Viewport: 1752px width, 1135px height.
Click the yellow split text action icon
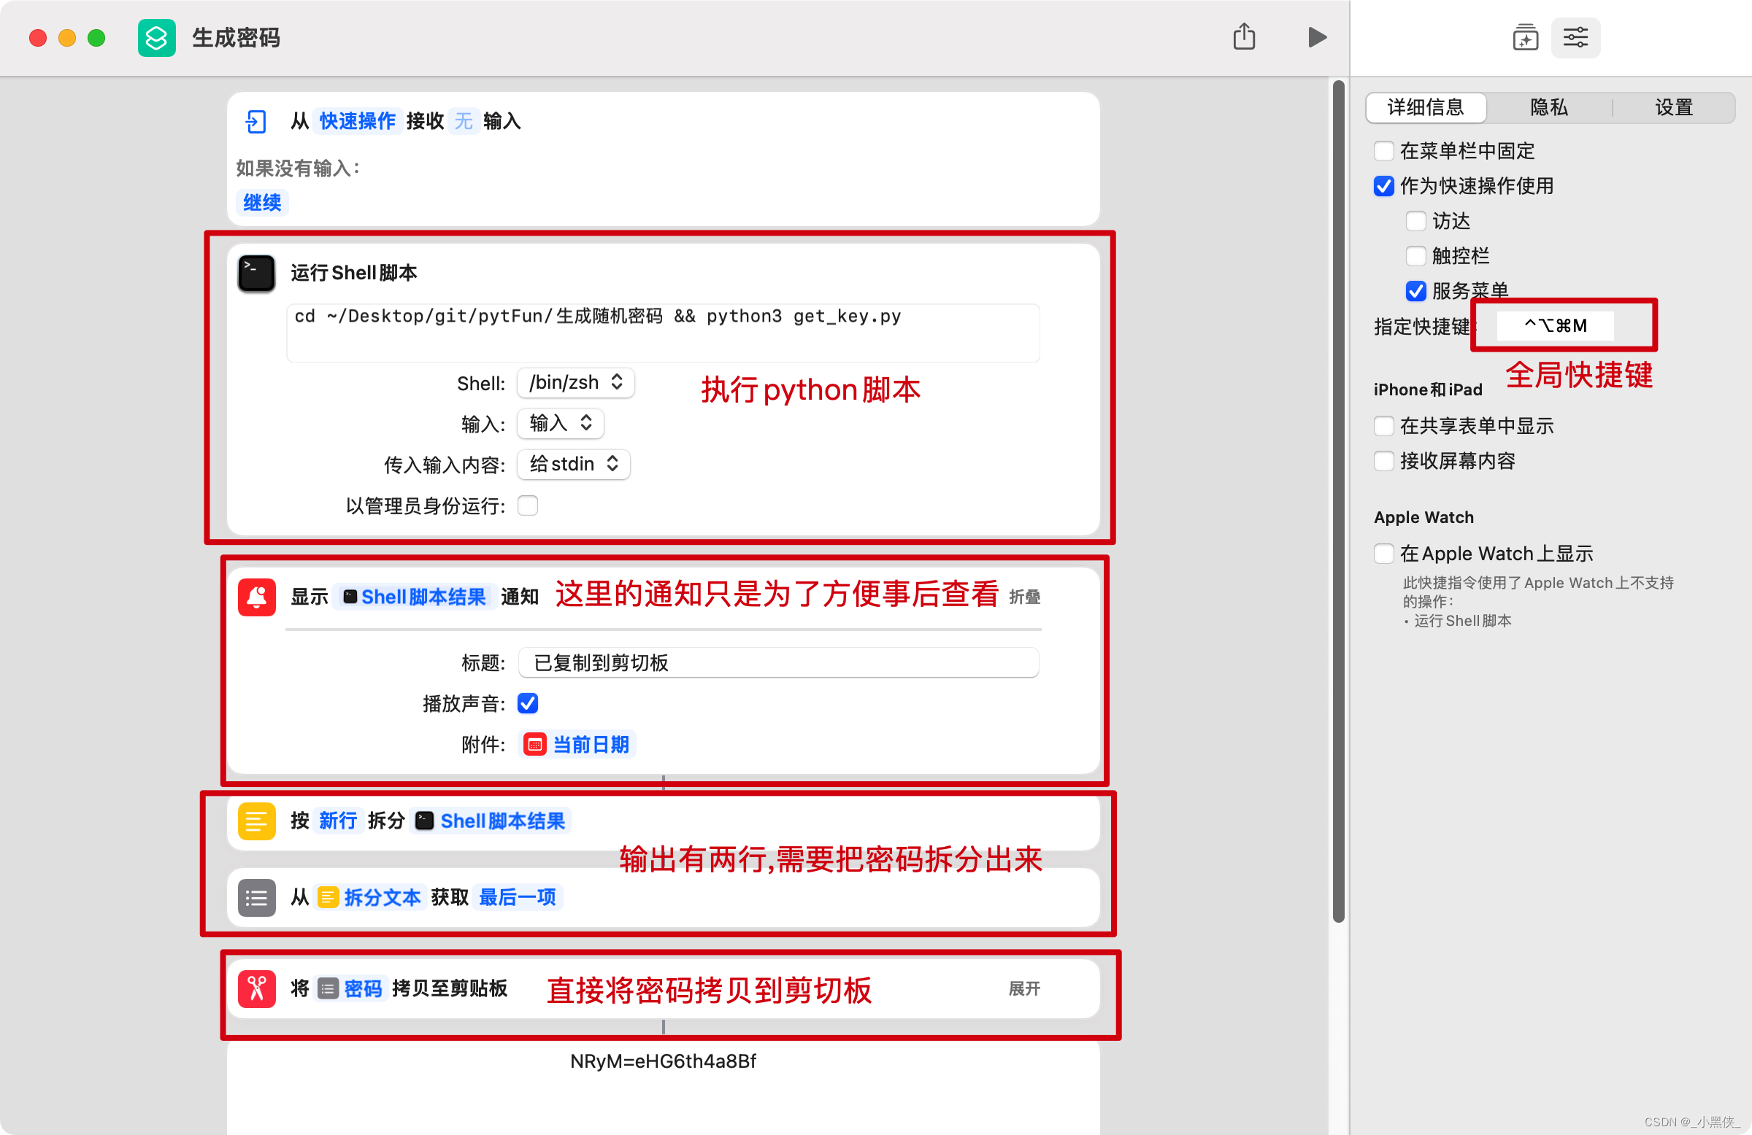pyautogui.click(x=256, y=821)
